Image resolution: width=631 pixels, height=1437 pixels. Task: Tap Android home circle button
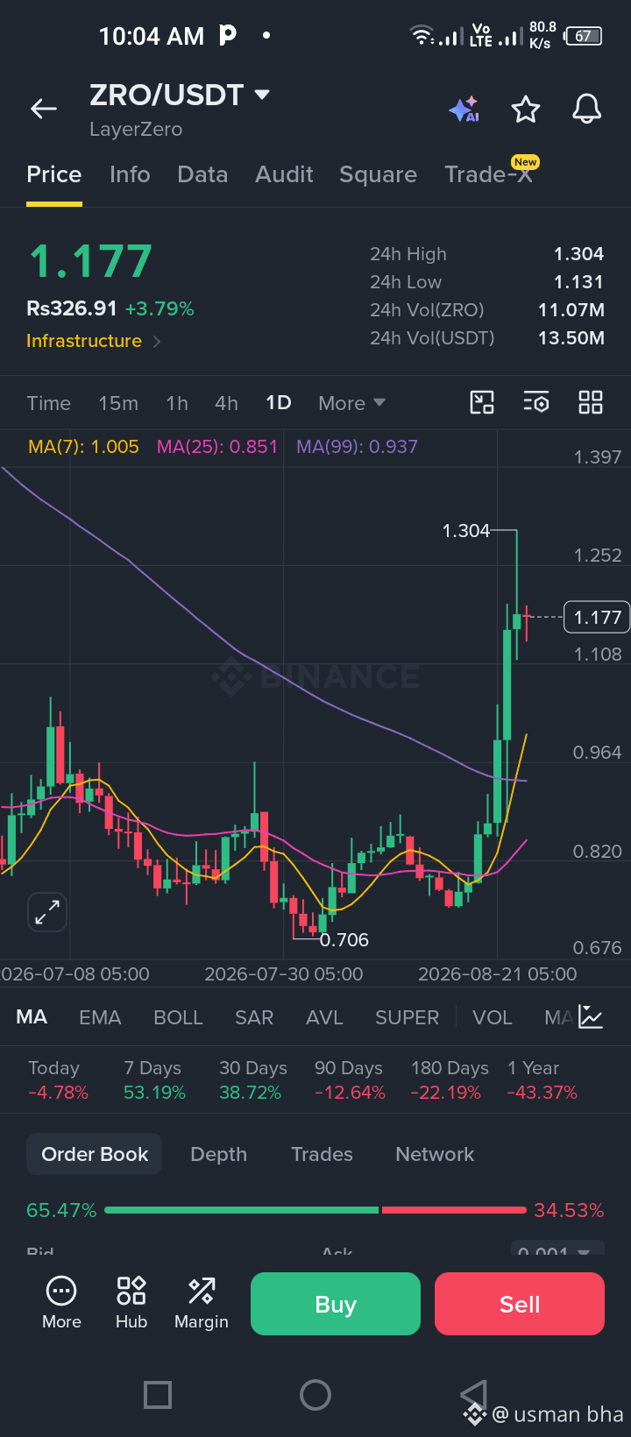click(315, 1394)
